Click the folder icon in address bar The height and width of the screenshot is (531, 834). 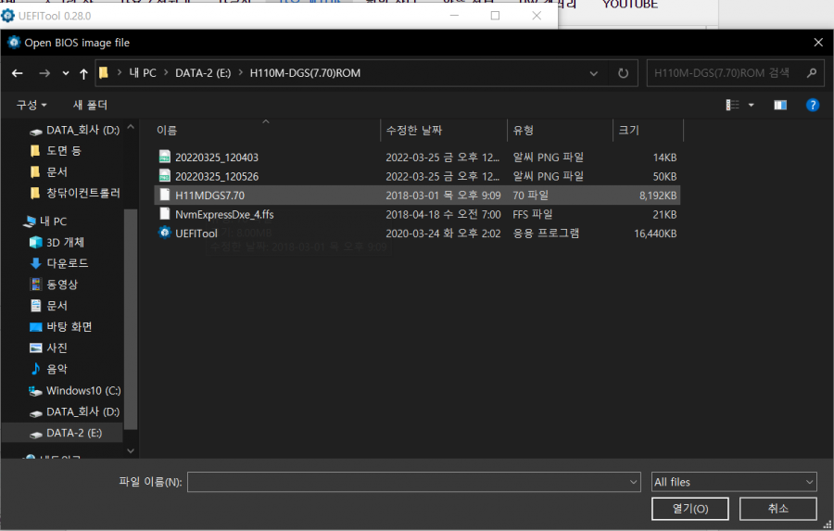tap(104, 73)
